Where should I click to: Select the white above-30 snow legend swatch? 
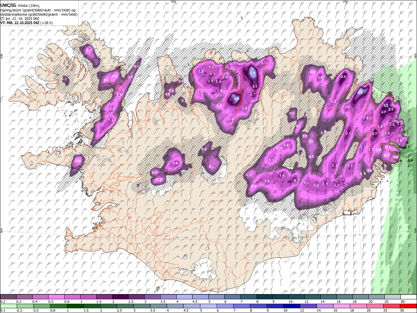click(x=408, y=297)
